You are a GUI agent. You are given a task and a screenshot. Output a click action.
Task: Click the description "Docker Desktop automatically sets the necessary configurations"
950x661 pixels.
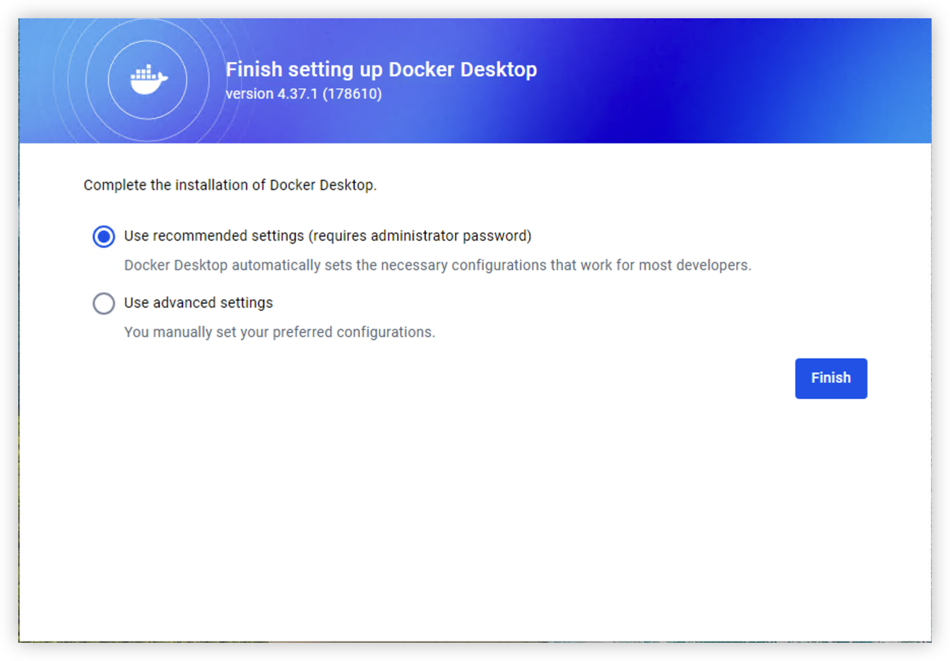(437, 265)
